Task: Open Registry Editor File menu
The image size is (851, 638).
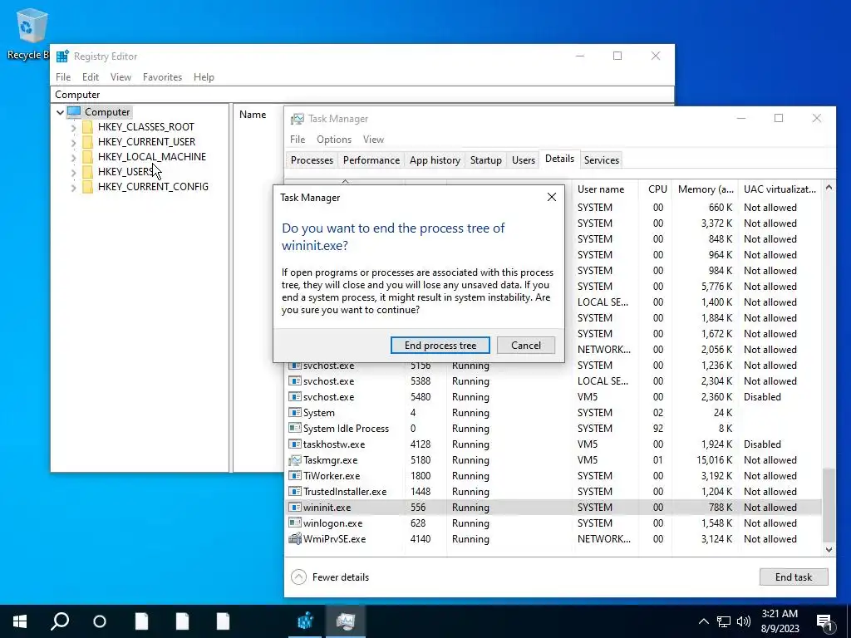Action: 63,77
